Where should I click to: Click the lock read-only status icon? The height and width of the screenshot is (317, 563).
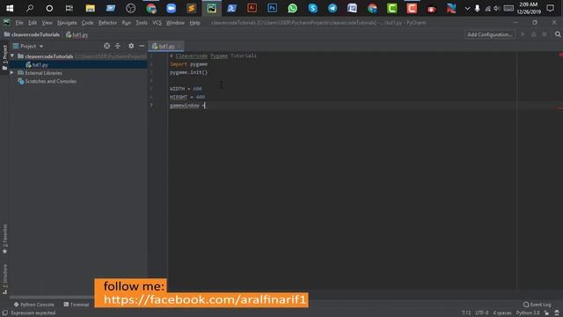[546, 313]
